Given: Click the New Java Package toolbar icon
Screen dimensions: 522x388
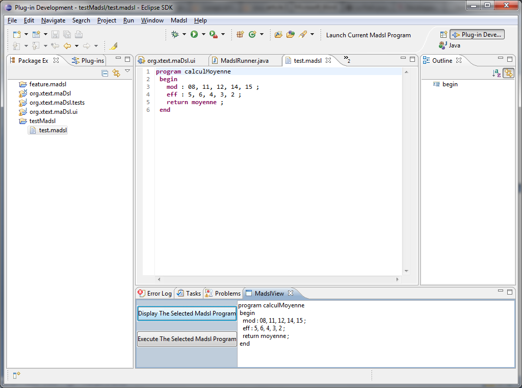Looking at the screenshot, I should tap(240, 35).
